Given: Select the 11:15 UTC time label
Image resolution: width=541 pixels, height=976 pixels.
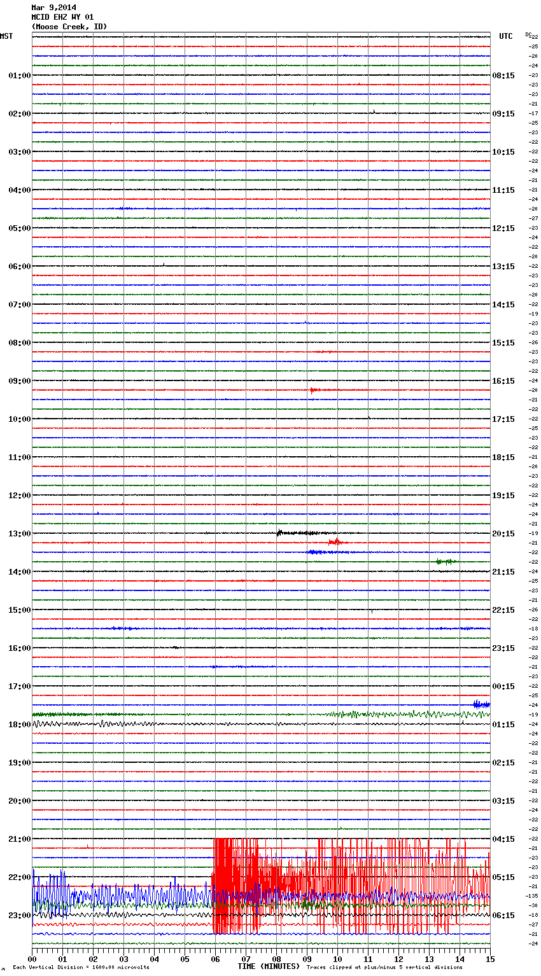Looking at the screenshot, I should 503,190.
